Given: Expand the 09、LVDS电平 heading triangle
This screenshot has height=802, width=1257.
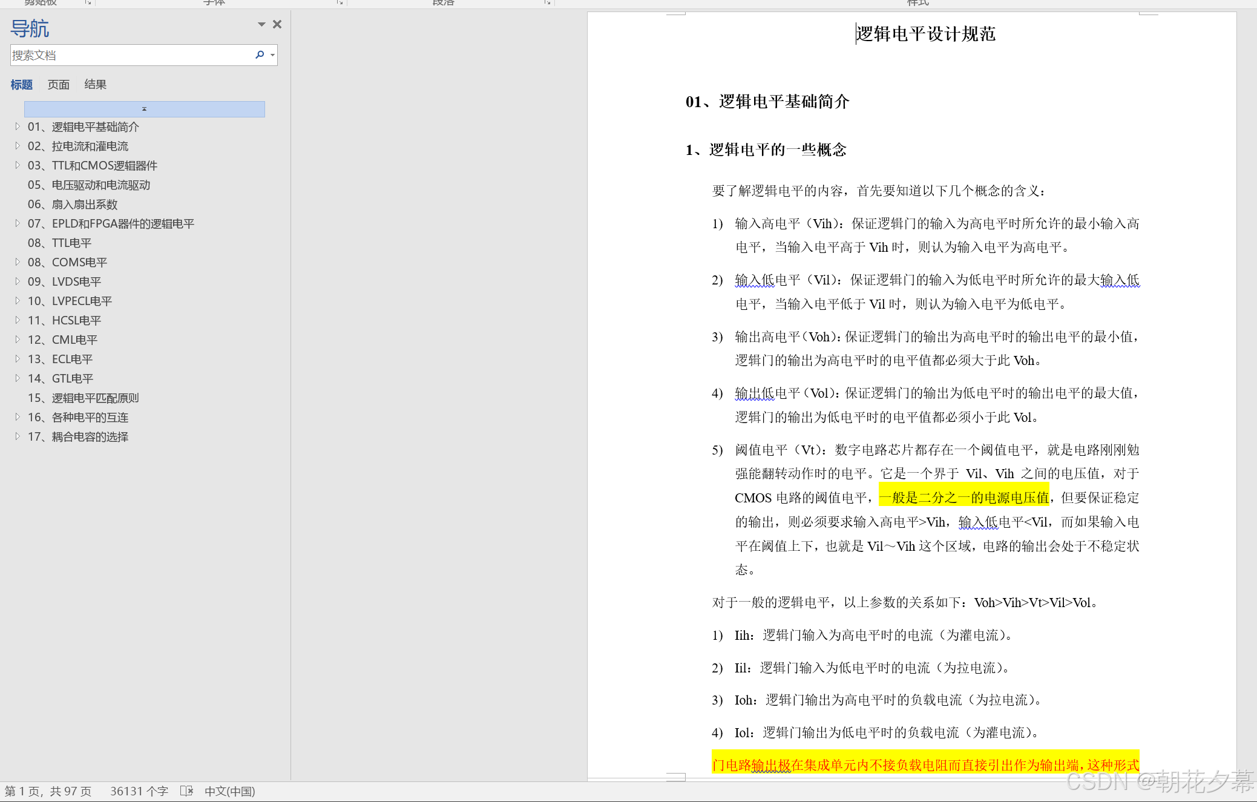Looking at the screenshot, I should (18, 281).
